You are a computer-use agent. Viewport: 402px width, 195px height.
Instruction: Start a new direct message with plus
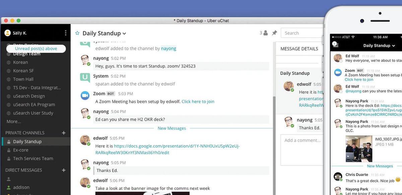pyautogui.click(x=64, y=170)
